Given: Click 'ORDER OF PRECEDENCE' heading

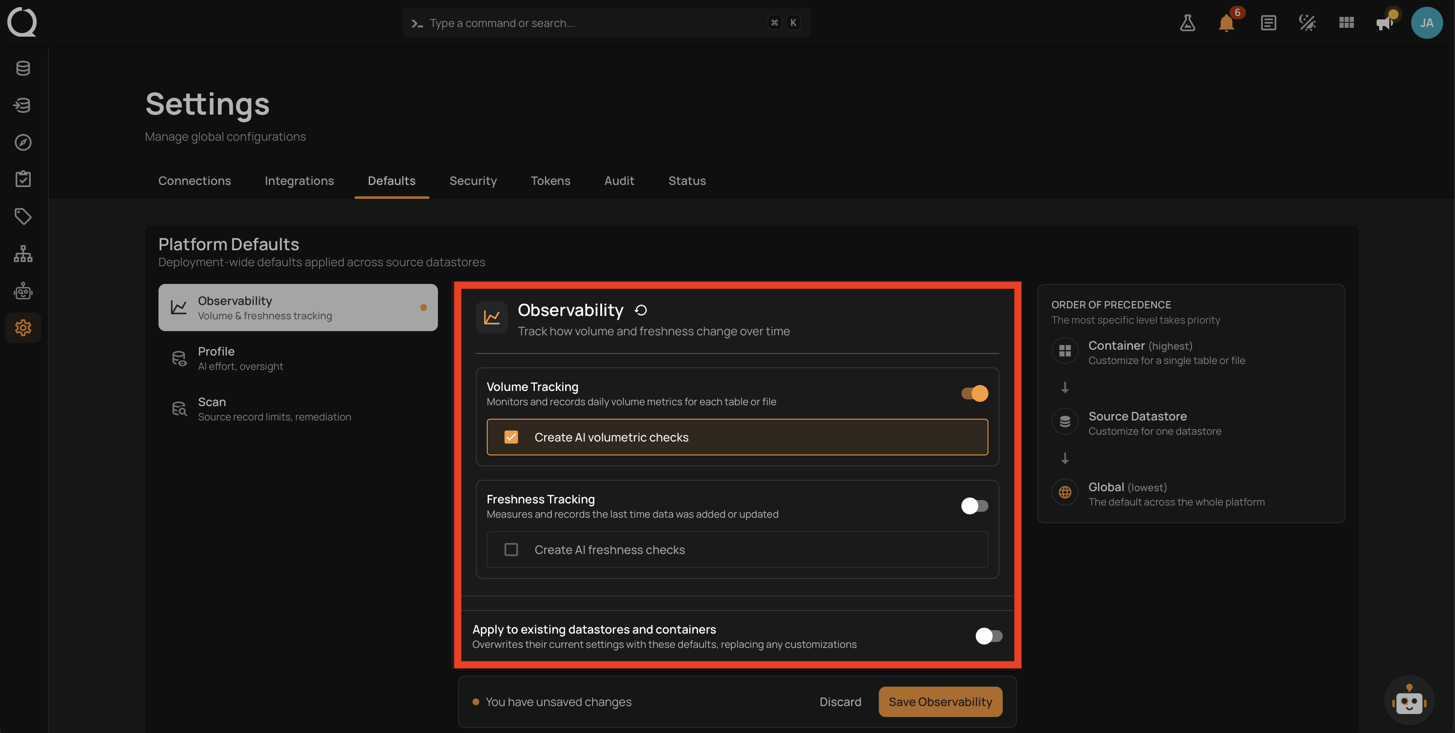Looking at the screenshot, I should (1111, 305).
